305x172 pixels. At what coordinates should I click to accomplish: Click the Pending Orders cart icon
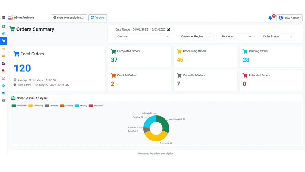245,51
